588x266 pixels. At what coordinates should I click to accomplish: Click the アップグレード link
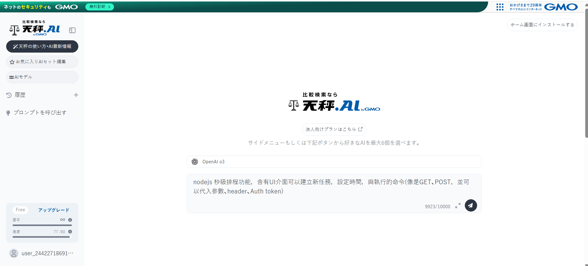54,210
